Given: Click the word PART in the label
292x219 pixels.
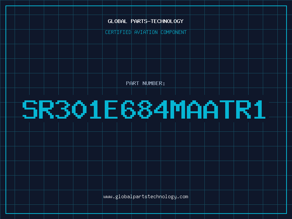Looking at the screenshot, I should (132, 83).
